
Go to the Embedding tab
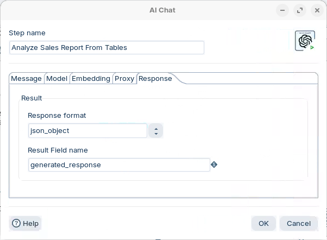91,79
